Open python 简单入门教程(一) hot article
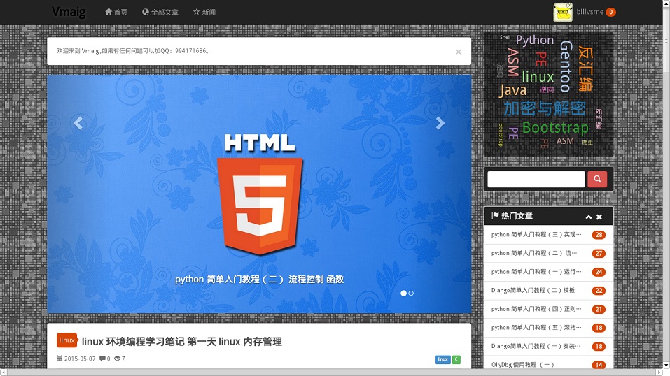This screenshot has width=670, height=376. point(536,272)
